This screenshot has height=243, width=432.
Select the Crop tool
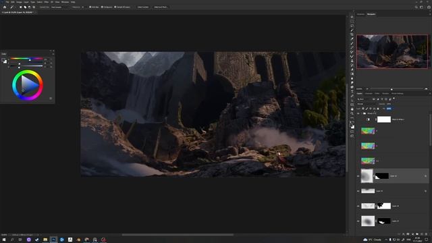(x=352, y=34)
